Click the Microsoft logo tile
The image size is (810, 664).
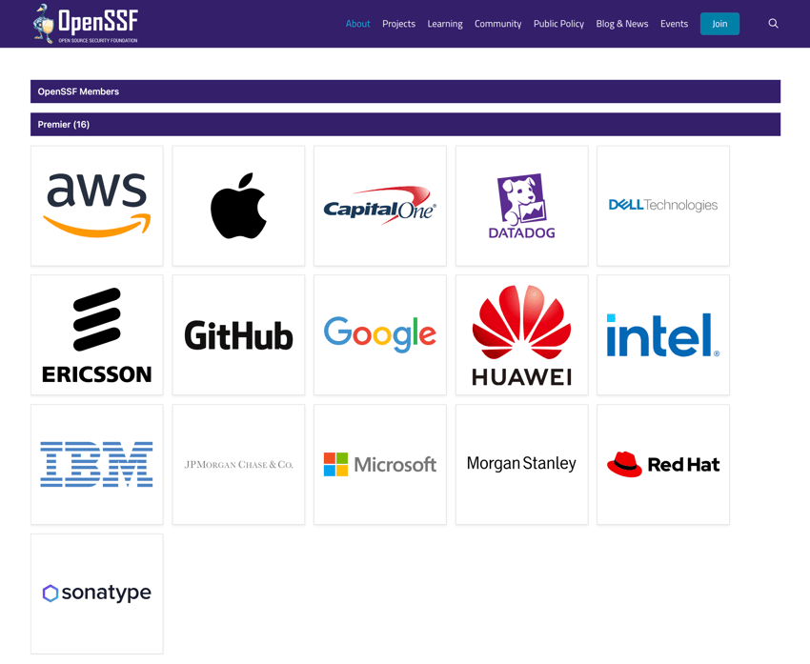[x=380, y=465]
